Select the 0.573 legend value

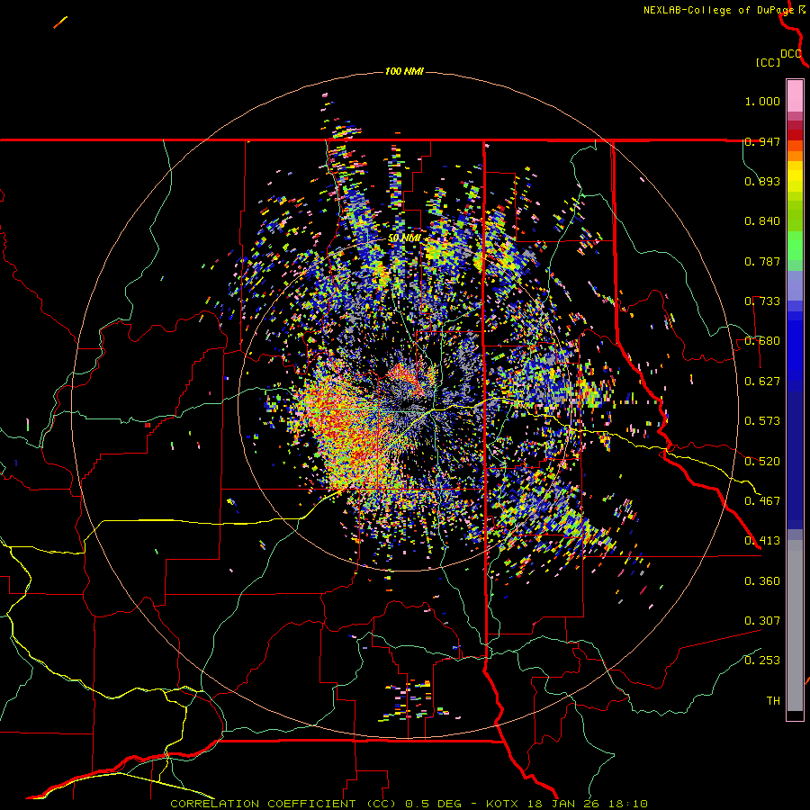762,421
